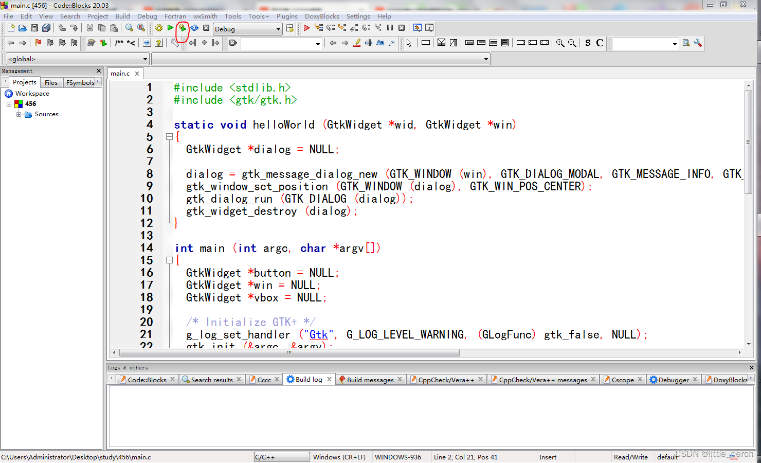The image size is (761, 463).
Task: Open the Cscope log tab
Action: point(622,380)
